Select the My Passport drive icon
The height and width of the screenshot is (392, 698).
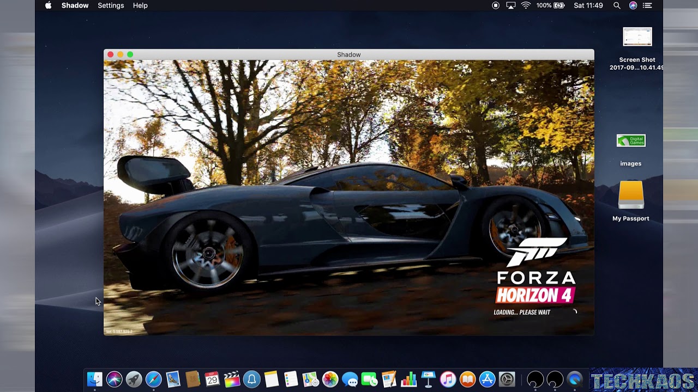pos(631,201)
